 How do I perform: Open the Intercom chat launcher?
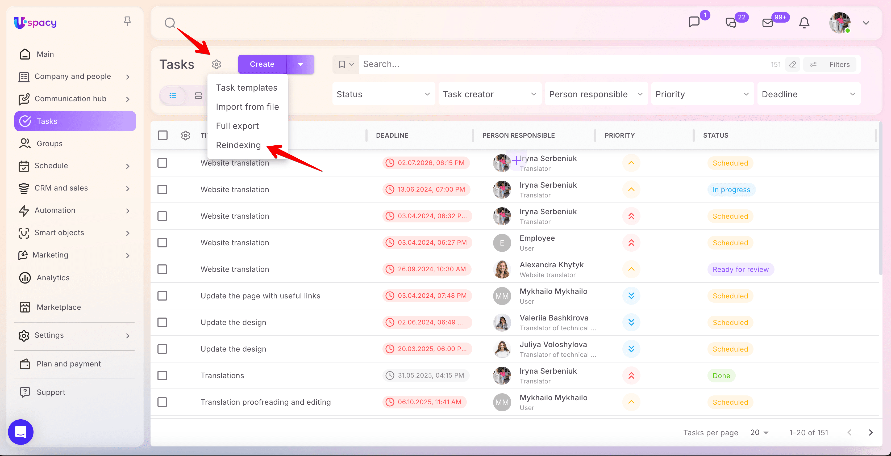[x=21, y=432]
